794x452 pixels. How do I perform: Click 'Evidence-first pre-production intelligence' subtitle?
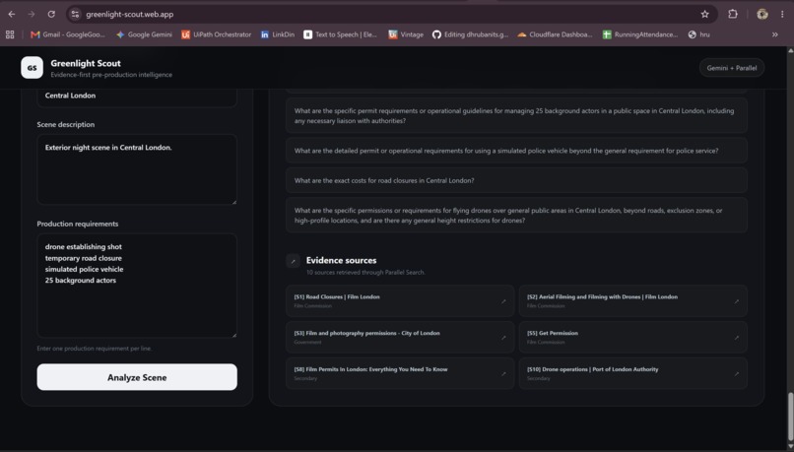[x=111, y=75]
